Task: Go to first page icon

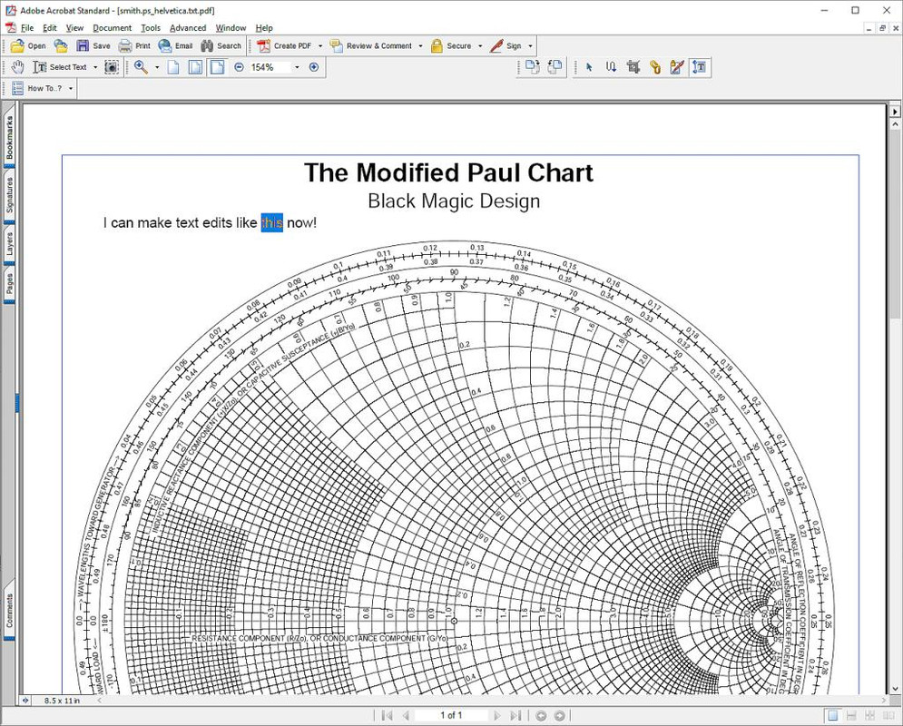Action: [x=388, y=716]
